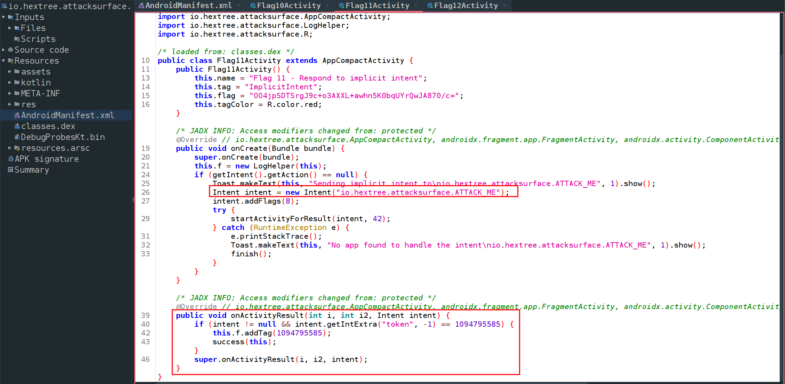Close the Flag11Activity tab
This screenshot has width=785, height=384.
416,6
